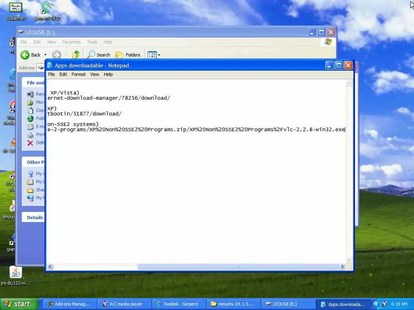The image size is (414, 310).
Task: Expand the Details section header
Action: click(33, 218)
